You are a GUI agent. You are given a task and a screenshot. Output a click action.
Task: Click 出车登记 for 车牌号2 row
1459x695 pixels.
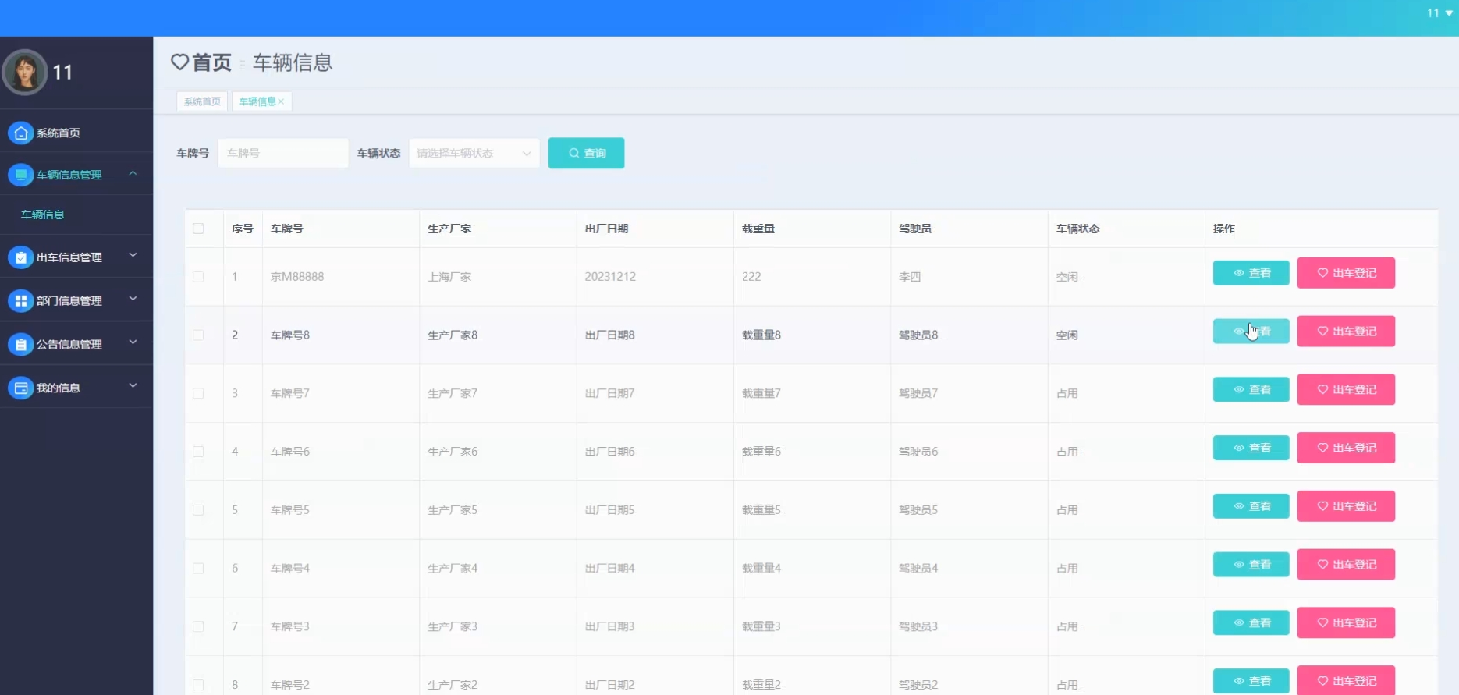[1346, 680]
